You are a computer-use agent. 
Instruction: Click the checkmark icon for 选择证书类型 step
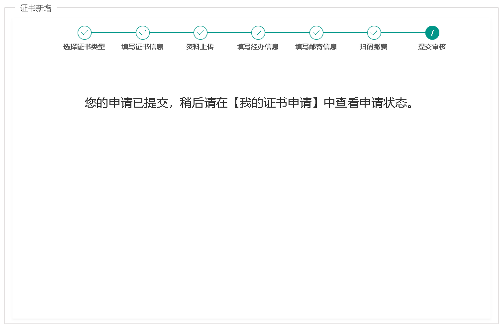pos(85,33)
